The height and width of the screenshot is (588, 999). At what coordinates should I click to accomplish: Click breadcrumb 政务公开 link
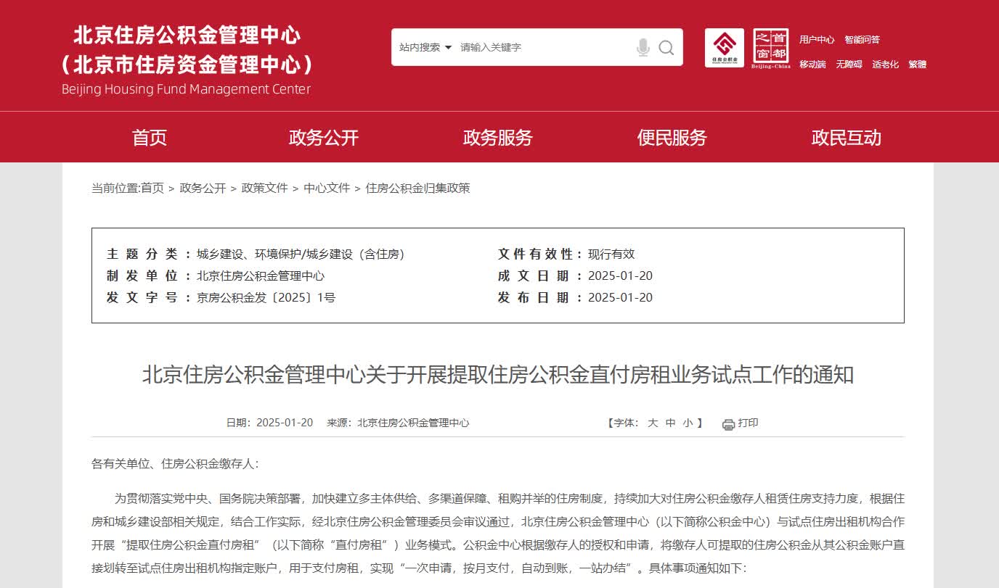point(203,188)
